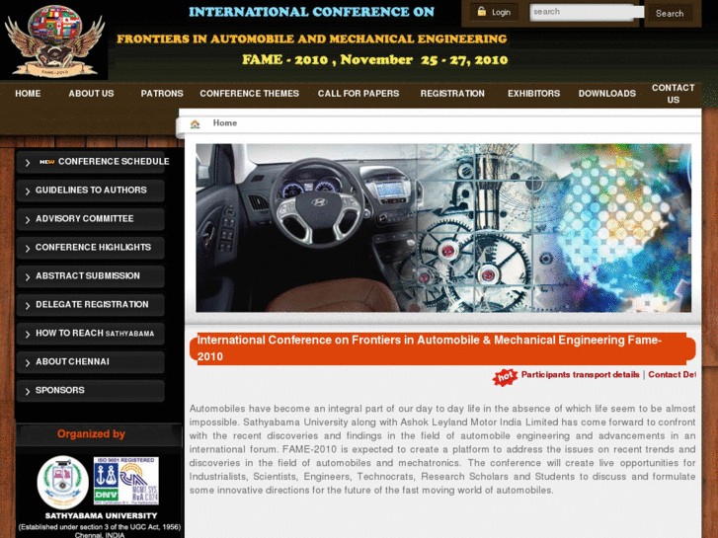Image resolution: width=718 pixels, height=538 pixels.
Task: Open the CONTACT US page
Action: click(674, 94)
